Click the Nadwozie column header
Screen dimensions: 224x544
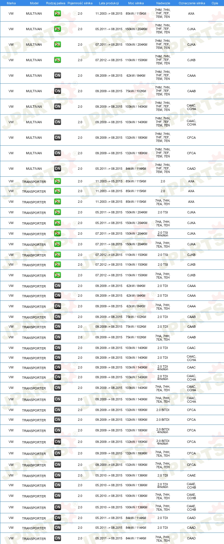tap(163, 3)
